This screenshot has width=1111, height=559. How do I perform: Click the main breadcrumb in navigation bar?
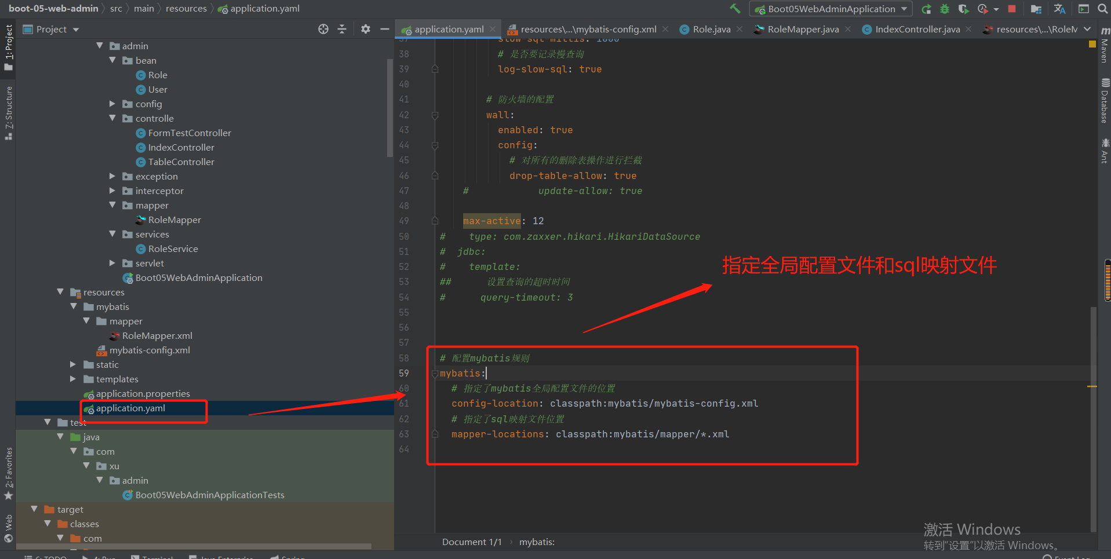[x=144, y=9]
